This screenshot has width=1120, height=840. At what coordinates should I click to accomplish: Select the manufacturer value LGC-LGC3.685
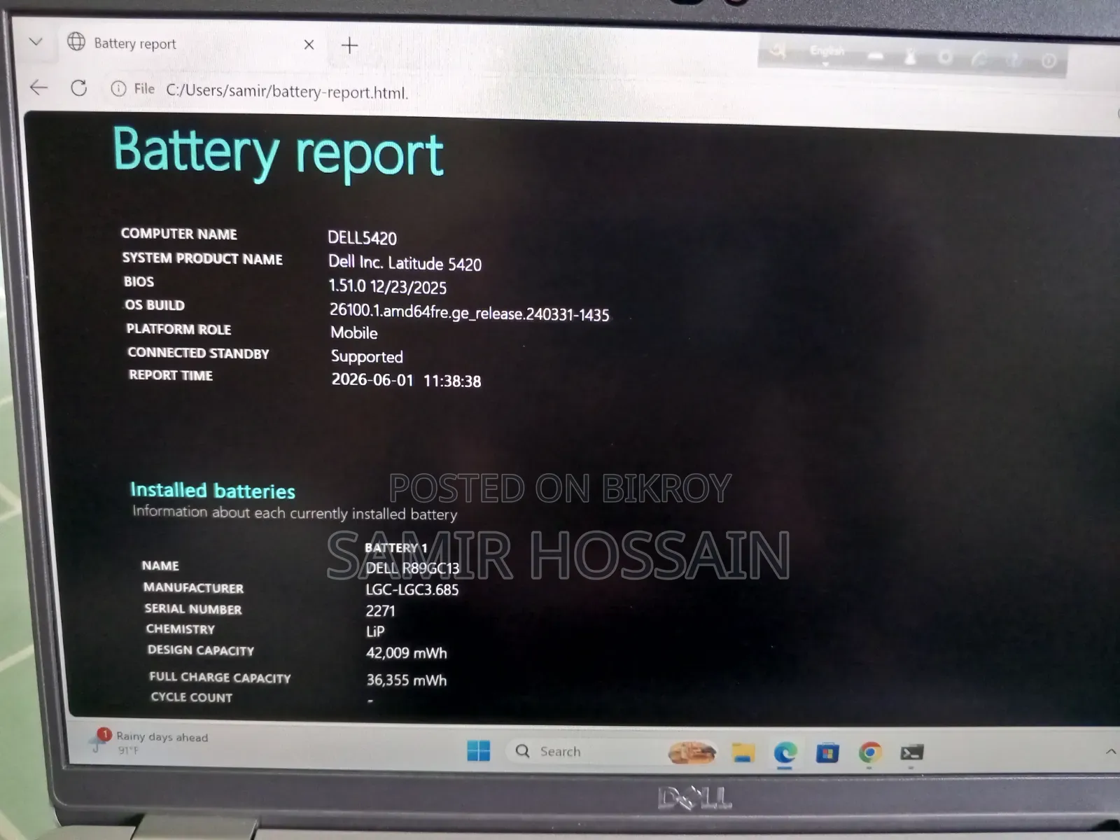(x=412, y=590)
